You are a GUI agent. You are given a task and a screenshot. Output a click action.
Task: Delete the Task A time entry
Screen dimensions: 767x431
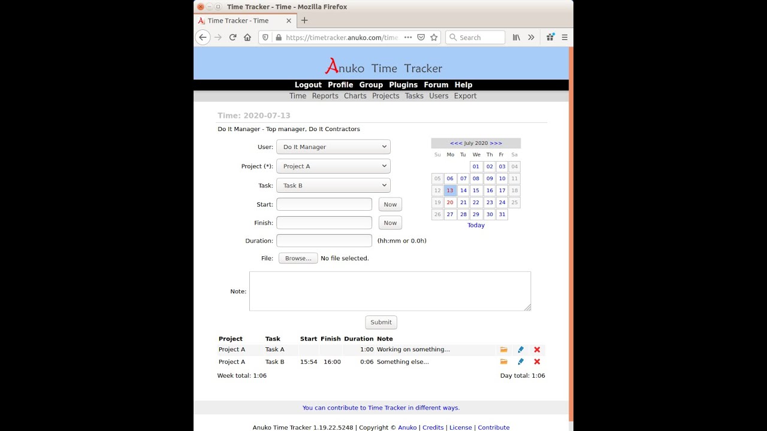click(x=537, y=350)
